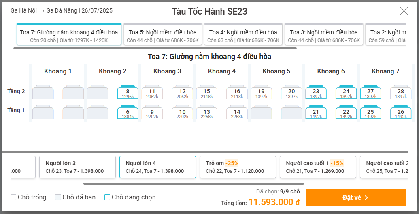419x214 pixels.
Task: Select berth 8 in Khoang 2
Action: point(128,92)
